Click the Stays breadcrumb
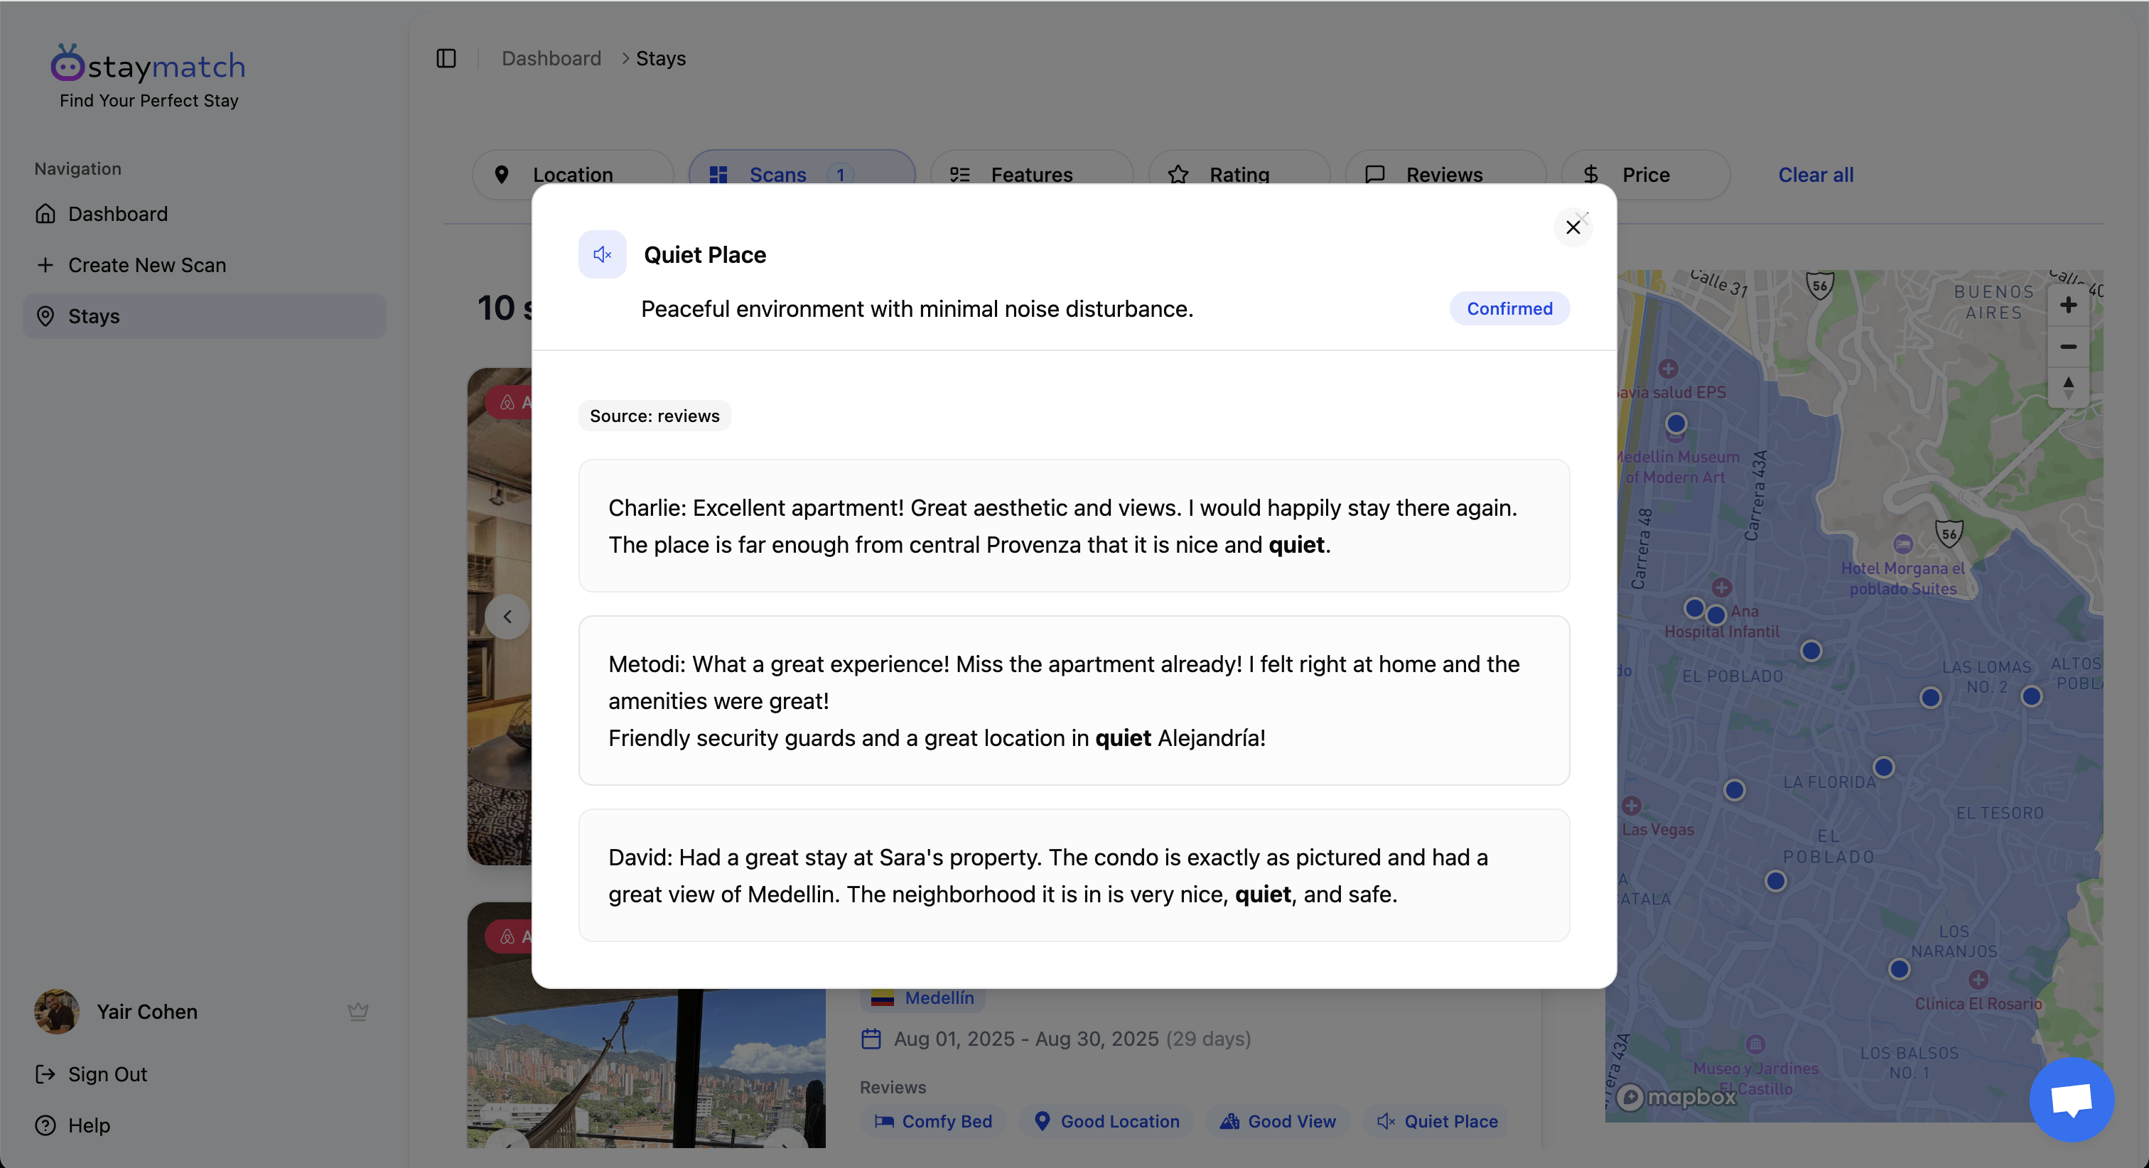Screen dimensions: 2149x1168 [661, 58]
